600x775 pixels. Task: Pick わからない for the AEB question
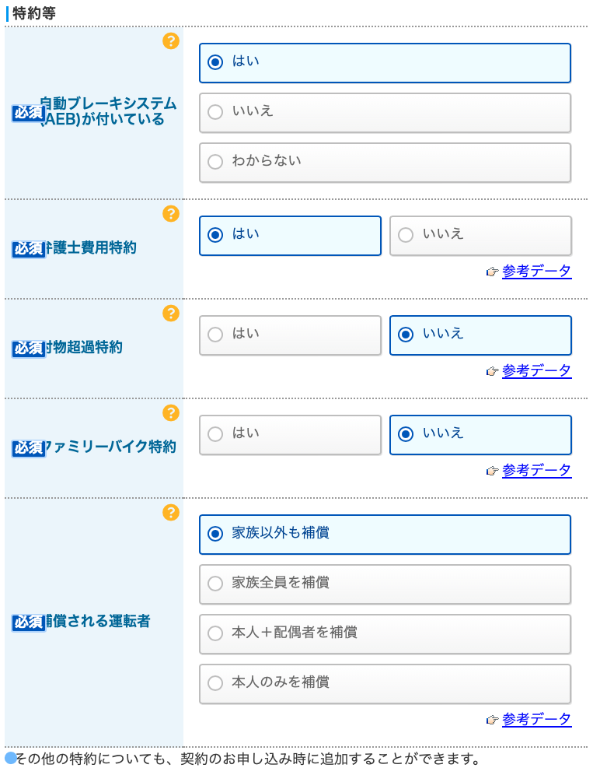tap(385, 163)
